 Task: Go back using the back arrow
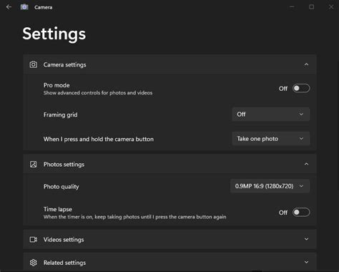(9, 7)
